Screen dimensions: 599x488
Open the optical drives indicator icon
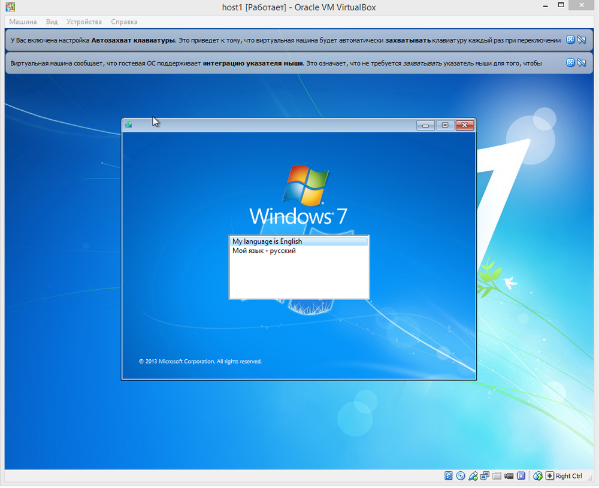coord(460,475)
